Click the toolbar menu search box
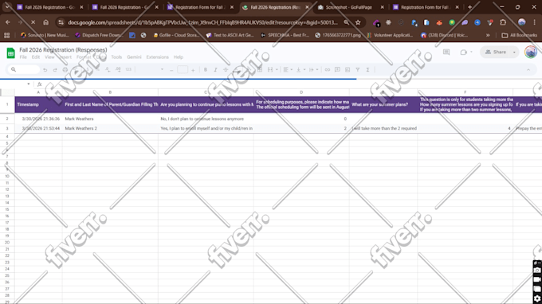The width and height of the screenshot is (542, 304). coord(23,70)
